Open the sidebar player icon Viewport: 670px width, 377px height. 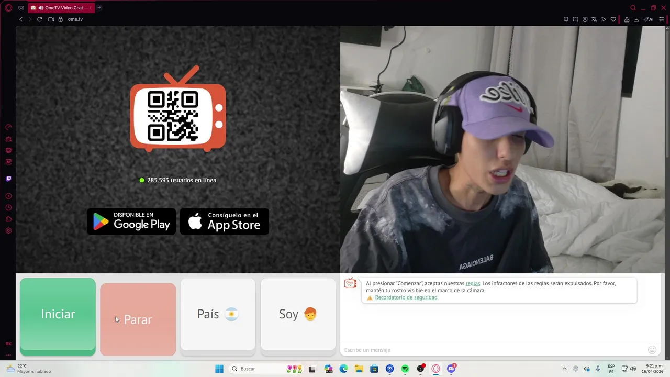[8, 196]
